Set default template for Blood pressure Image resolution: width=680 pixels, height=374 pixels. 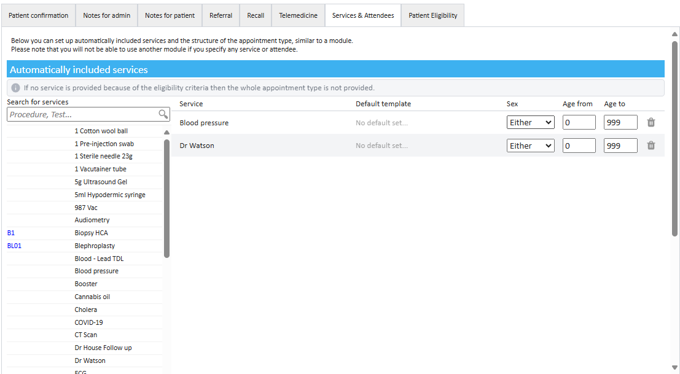point(381,123)
